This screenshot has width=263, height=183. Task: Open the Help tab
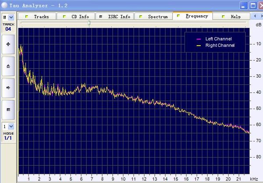click(x=231, y=17)
